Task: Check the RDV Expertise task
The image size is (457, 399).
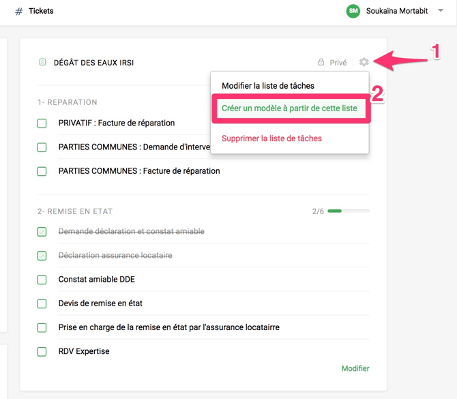Action: [x=42, y=352]
